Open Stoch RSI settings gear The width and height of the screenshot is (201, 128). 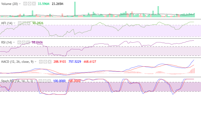44,81
